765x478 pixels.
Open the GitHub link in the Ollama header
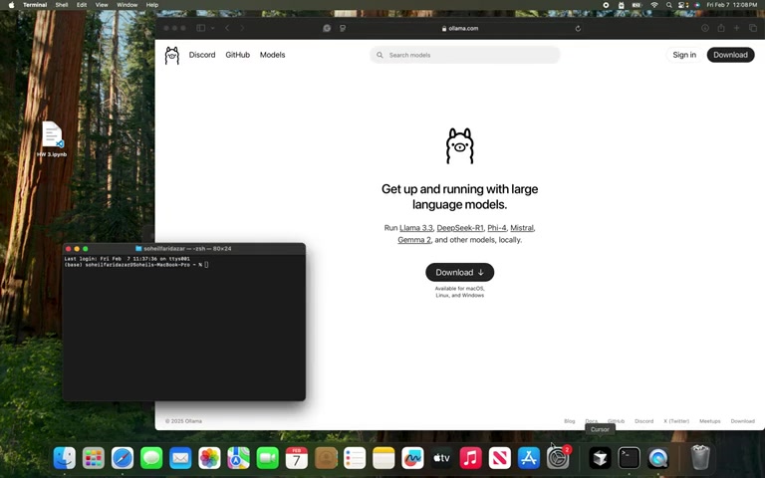[238, 55]
